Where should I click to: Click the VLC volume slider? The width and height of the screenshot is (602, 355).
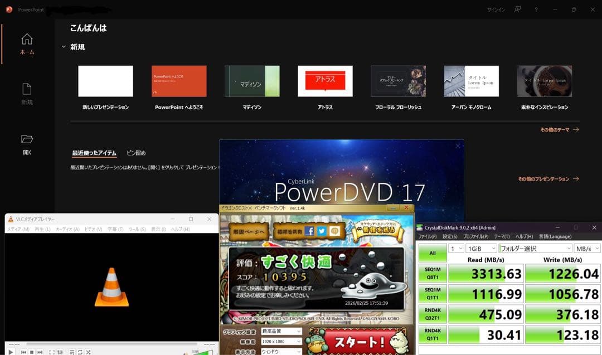202,352
